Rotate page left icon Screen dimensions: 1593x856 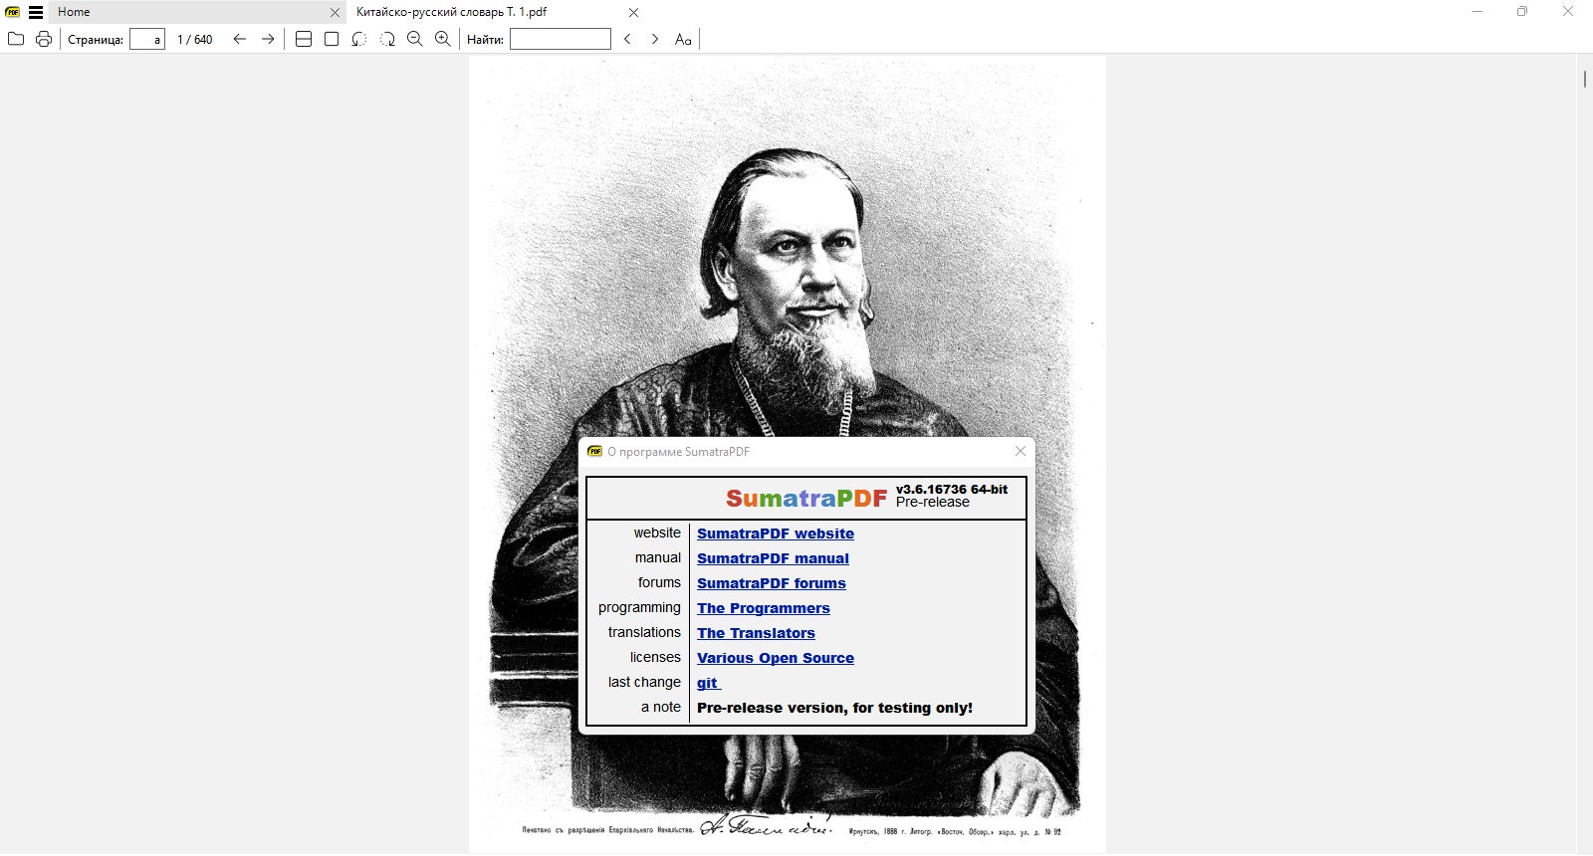(x=359, y=39)
